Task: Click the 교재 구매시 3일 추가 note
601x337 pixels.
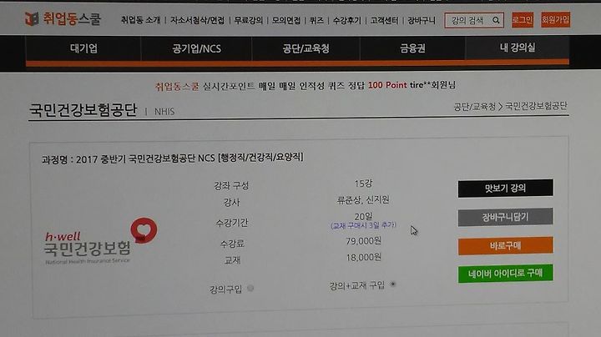Action: point(363,225)
